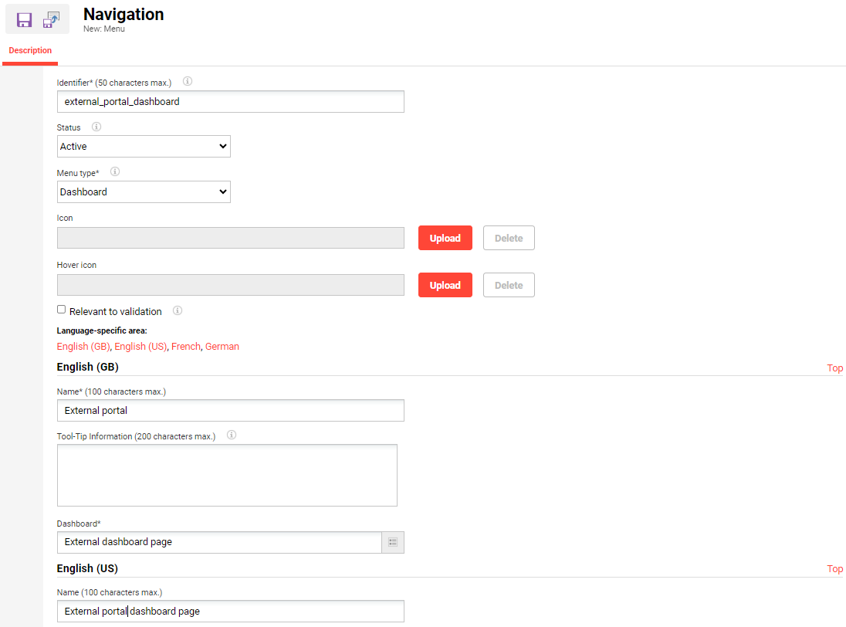Click info icon beside Status label

coord(96,127)
